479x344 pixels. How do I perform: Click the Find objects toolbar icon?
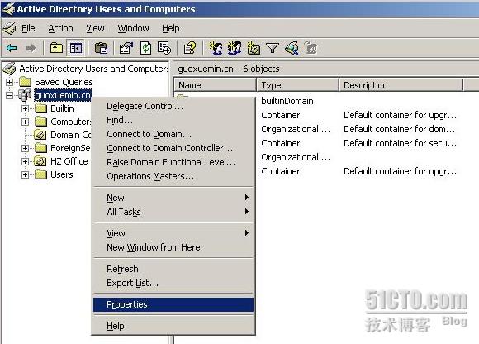292,48
